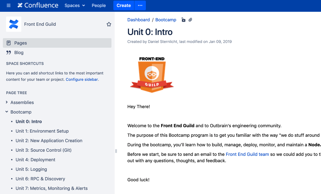Image resolution: width=321 pixels, height=194 pixels.
Task: Click the Confluence logo
Action: pyautogui.click(x=38, y=5)
